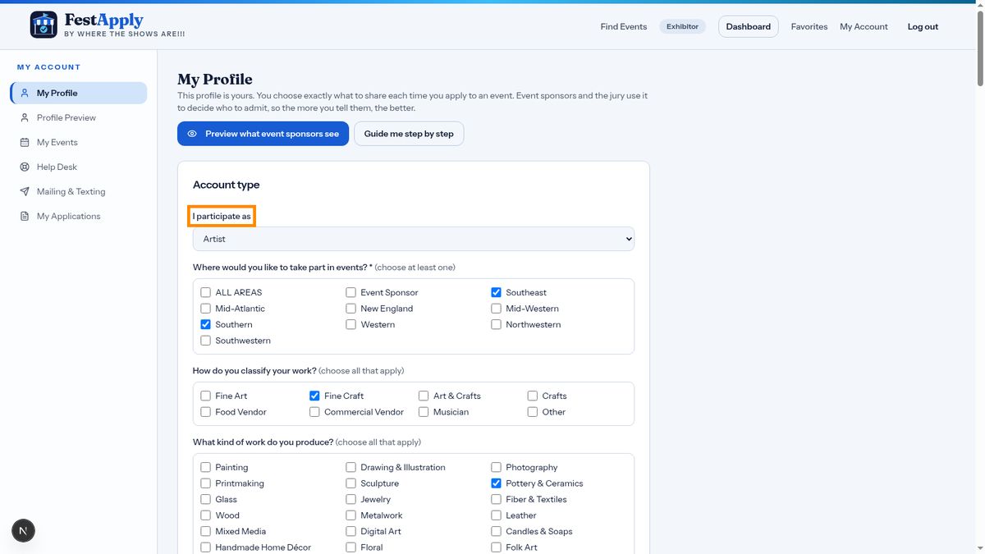Enable the New England region

coord(351,309)
